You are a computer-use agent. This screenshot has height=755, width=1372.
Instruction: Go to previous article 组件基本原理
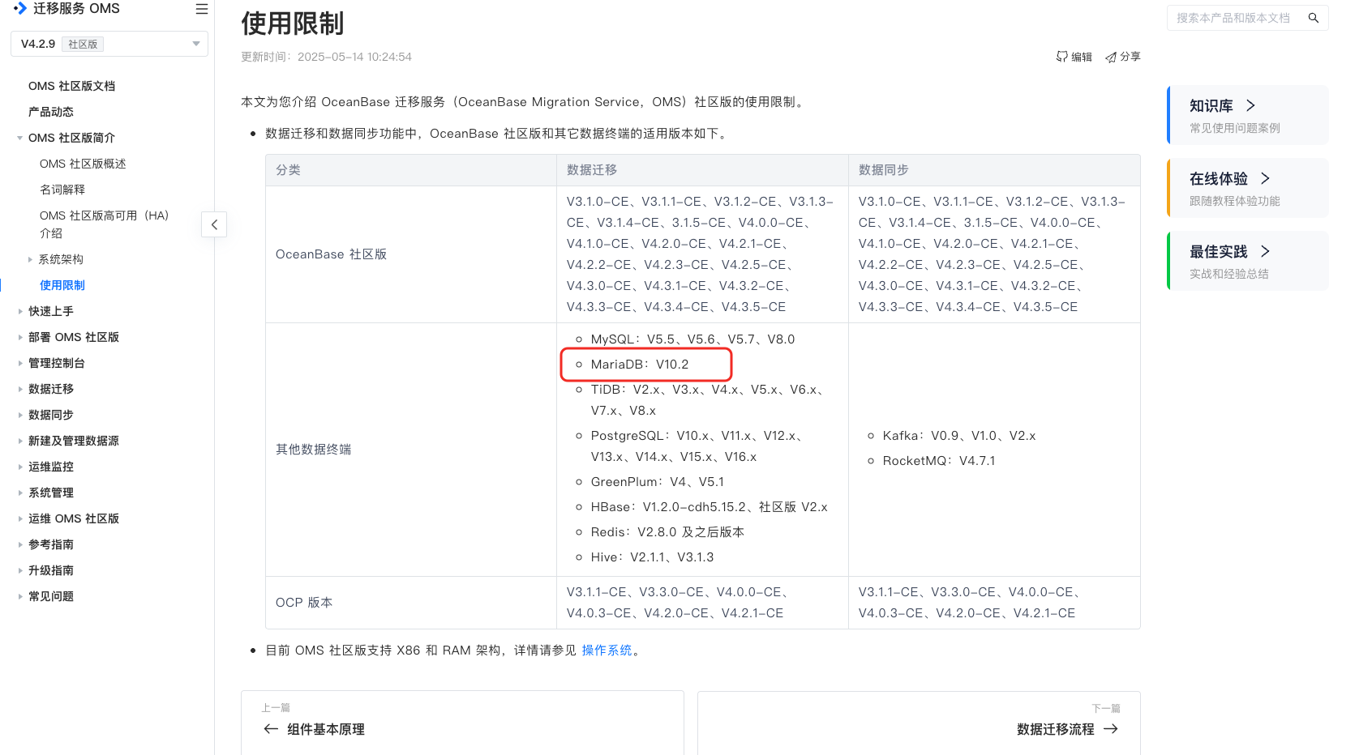(462, 723)
